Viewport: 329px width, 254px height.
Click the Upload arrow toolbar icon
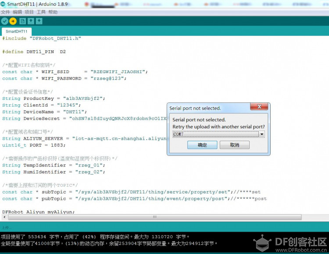pos(13,21)
